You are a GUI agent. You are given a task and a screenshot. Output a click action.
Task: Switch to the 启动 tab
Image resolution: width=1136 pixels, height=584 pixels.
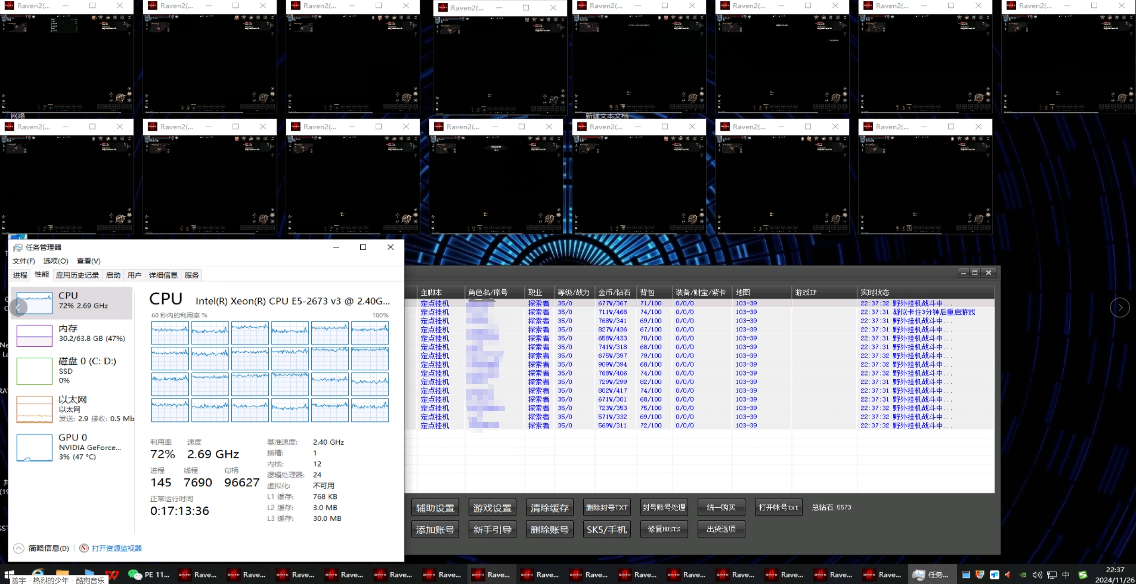pyautogui.click(x=113, y=275)
